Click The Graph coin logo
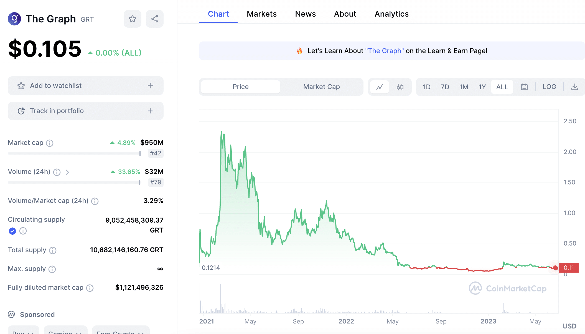 [x=14, y=19]
